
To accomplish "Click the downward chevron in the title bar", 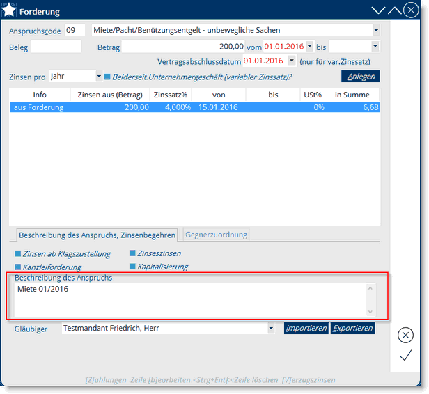I will (378, 10).
